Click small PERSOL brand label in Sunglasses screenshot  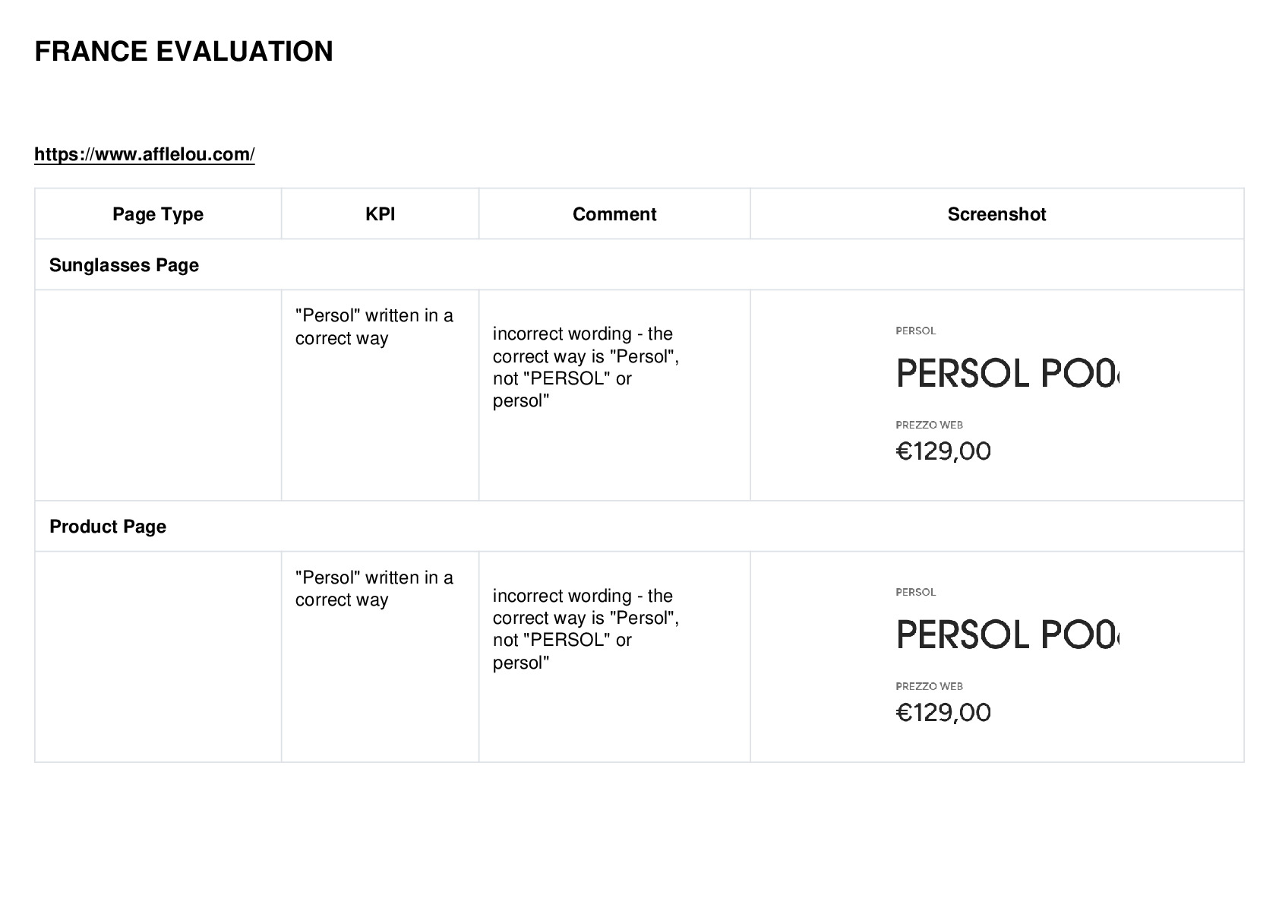click(x=915, y=331)
